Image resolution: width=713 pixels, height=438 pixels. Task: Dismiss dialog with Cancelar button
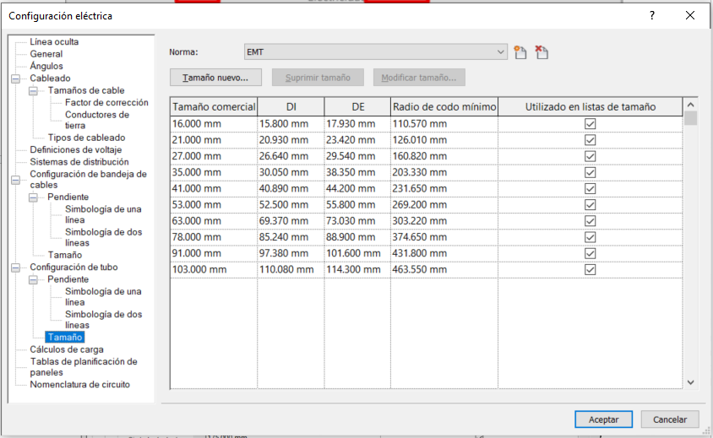(670, 419)
